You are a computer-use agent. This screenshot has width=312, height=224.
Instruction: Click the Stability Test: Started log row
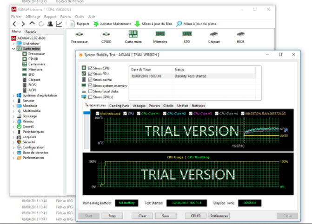point(192,76)
